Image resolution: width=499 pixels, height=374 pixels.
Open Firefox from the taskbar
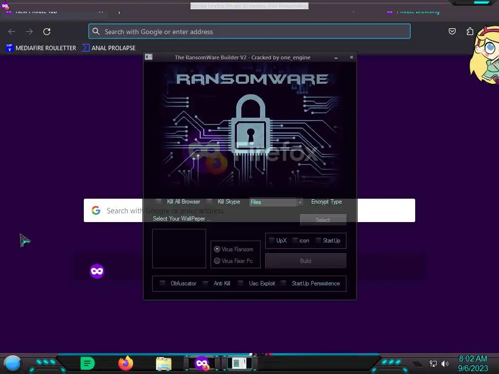[x=126, y=363]
